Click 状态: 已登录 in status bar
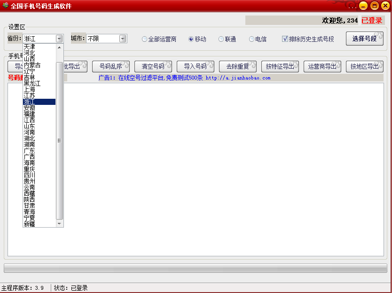 coord(71,288)
